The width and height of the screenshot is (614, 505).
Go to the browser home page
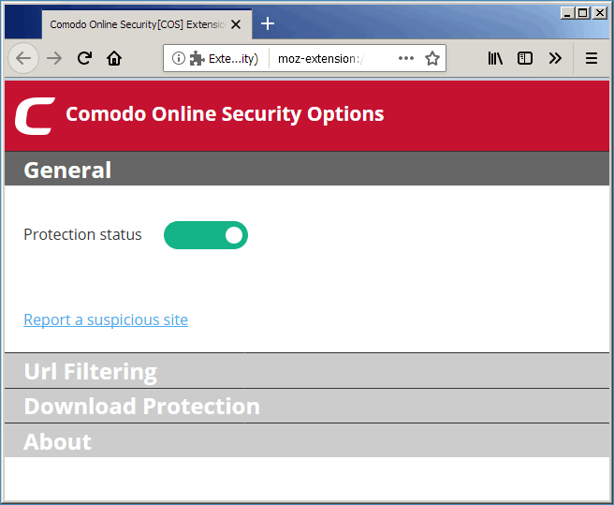click(x=114, y=58)
